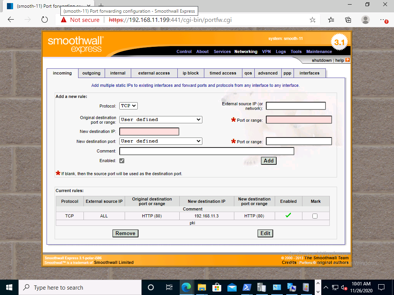Open Microsoft Store from taskbar
394x295 pixels.
(217, 287)
